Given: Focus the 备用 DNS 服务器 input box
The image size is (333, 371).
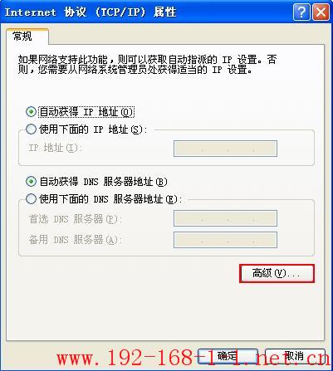Looking at the screenshot, I should point(225,240).
